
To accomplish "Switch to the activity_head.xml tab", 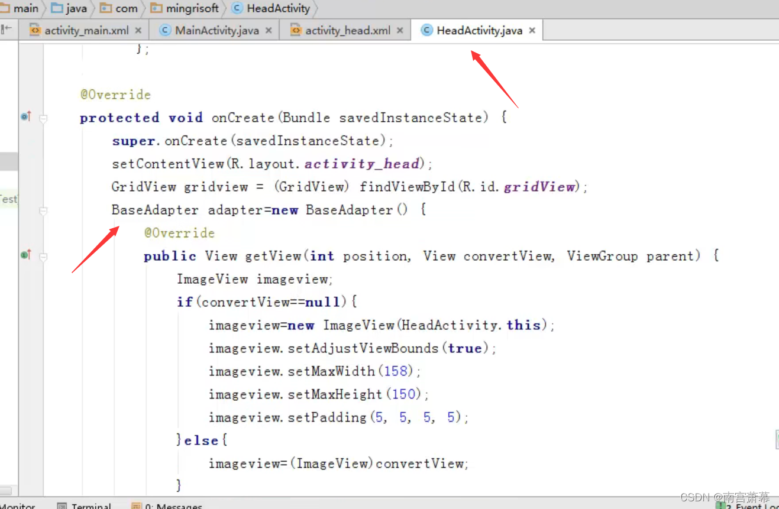I will click(x=348, y=30).
